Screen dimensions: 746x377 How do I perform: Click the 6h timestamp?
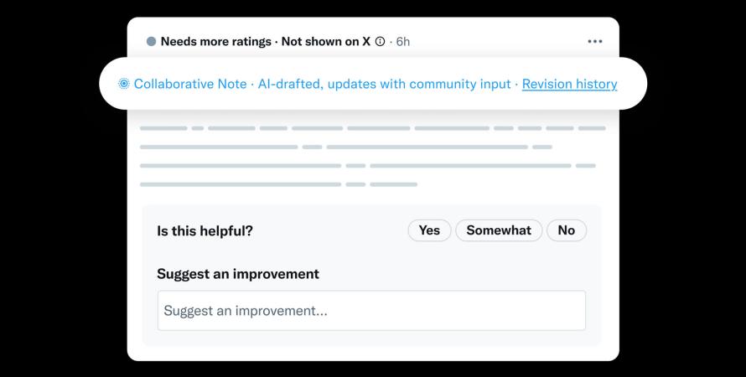click(x=402, y=41)
